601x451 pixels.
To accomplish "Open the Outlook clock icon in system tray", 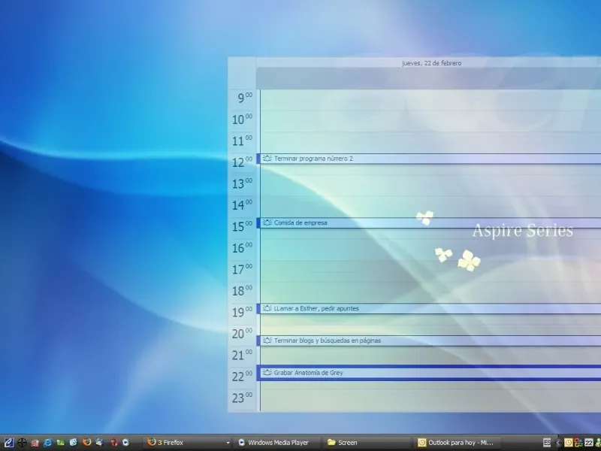I will tap(569, 443).
